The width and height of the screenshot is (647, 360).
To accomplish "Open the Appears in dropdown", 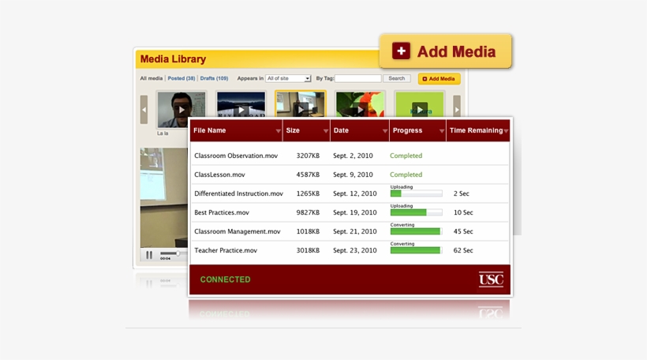I will [x=288, y=78].
